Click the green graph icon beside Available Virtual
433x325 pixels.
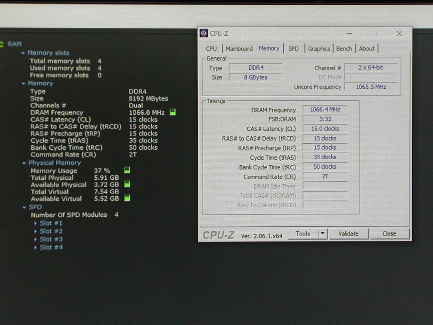(x=127, y=198)
